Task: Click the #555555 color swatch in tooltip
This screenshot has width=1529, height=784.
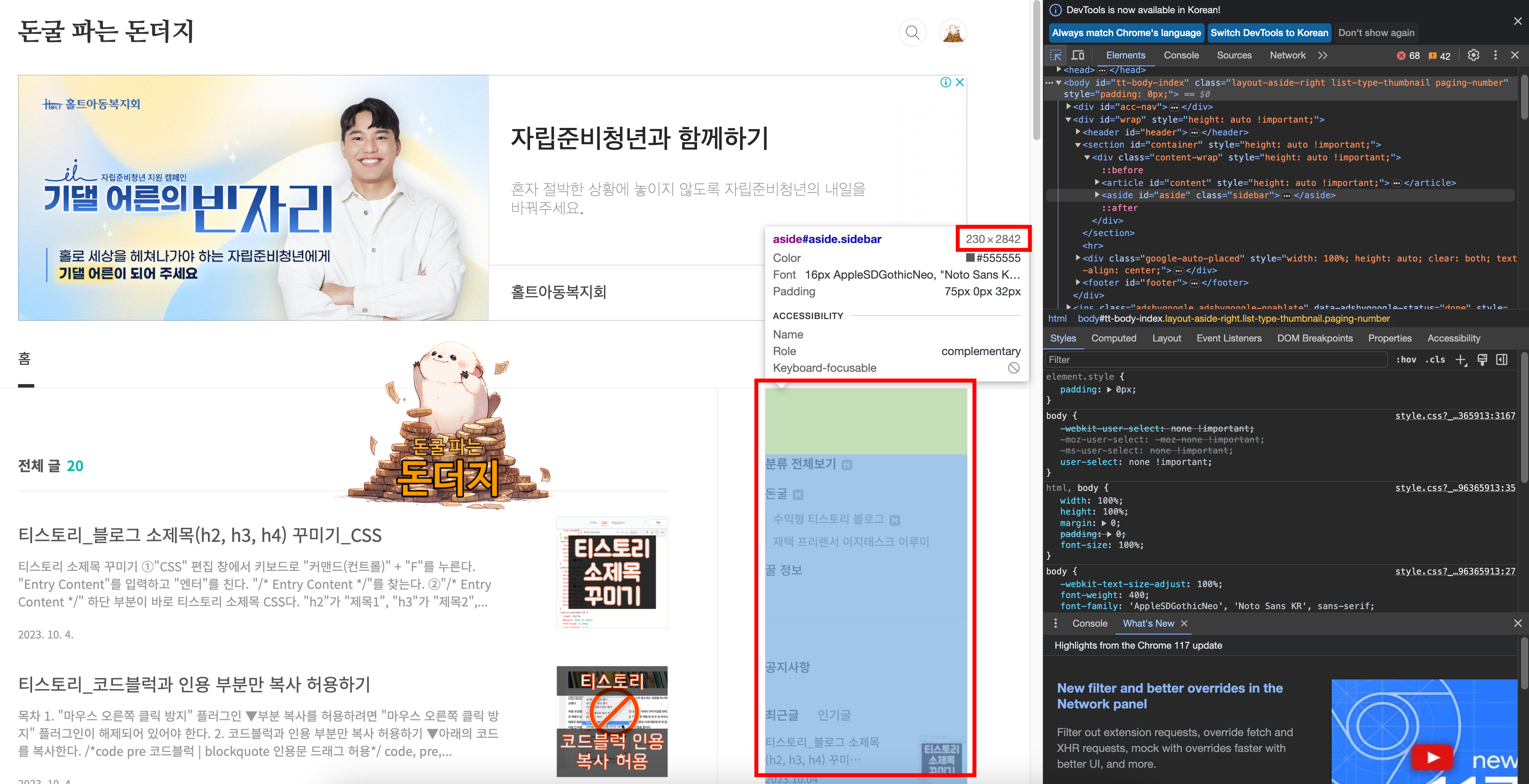Action: click(970, 258)
